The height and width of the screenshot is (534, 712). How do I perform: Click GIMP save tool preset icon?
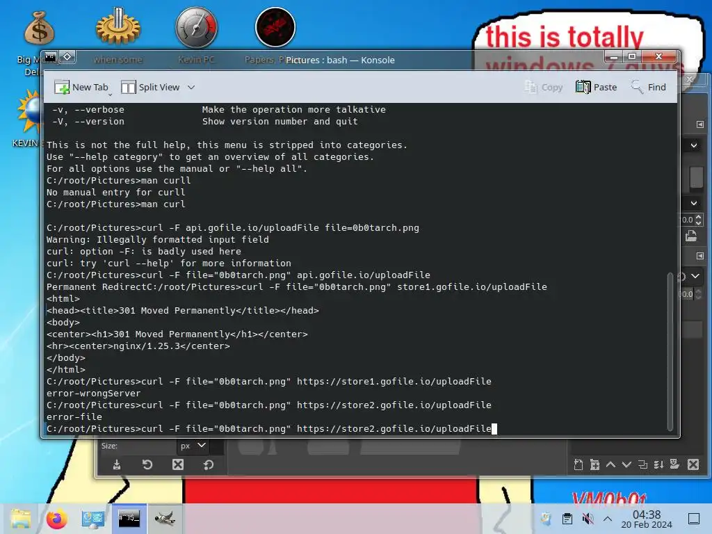pyautogui.click(x=117, y=464)
